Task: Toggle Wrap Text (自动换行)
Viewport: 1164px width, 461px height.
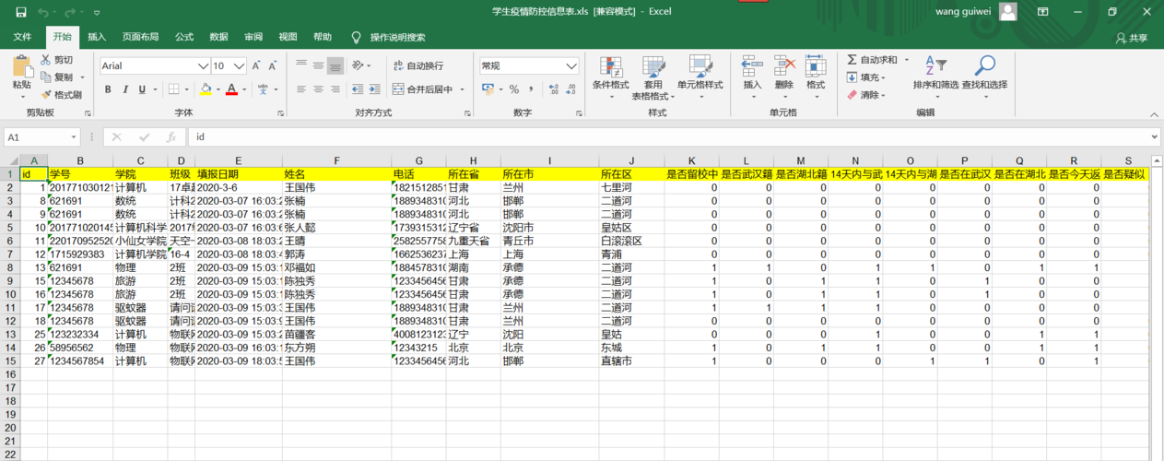Action: pos(417,65)
